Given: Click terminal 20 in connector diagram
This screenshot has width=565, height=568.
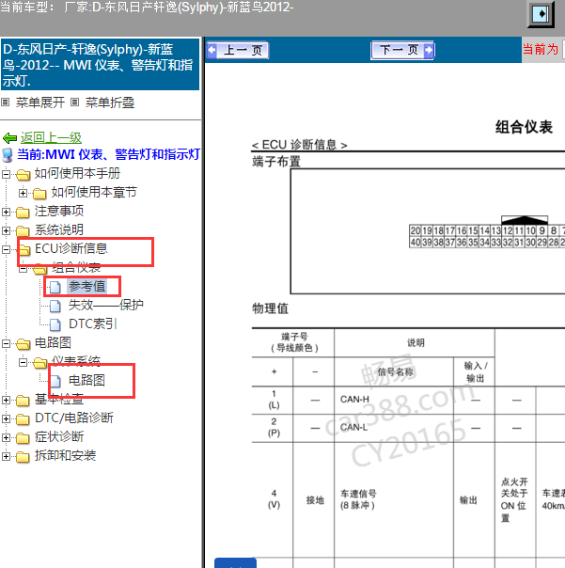Looking at the screenshot, I should [x=416, y=230].
